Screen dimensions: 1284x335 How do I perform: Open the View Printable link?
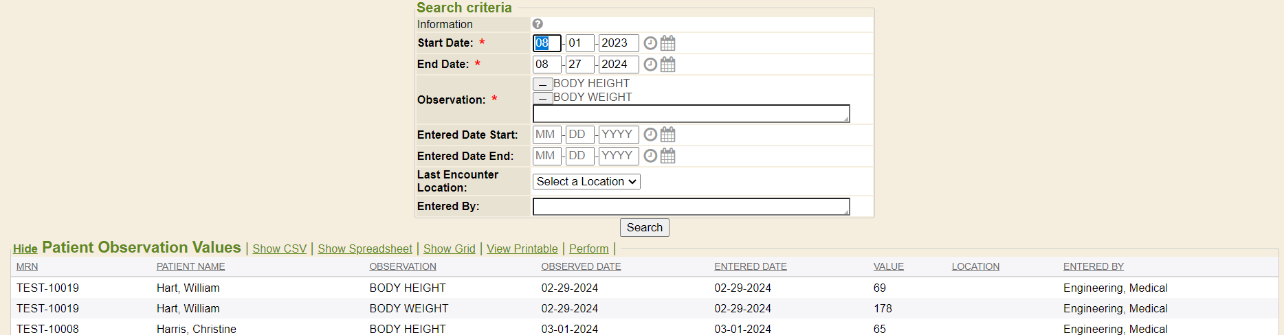pos(522,249)
